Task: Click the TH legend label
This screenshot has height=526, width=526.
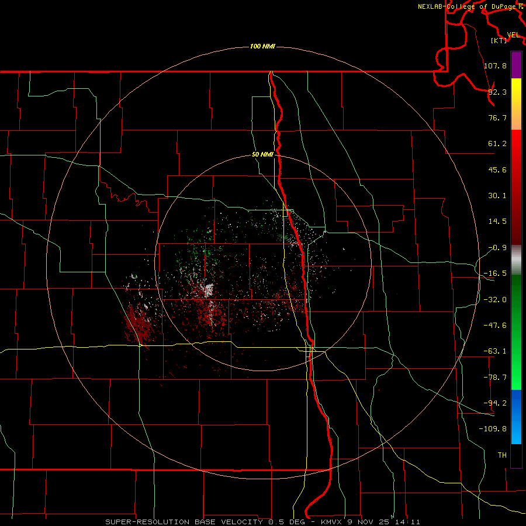Action: click(502, 455)
